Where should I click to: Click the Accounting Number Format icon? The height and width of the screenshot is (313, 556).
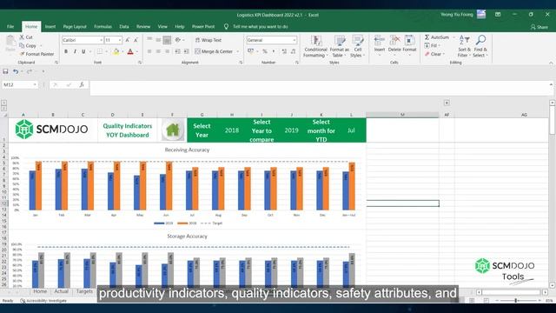pos(251,51)
